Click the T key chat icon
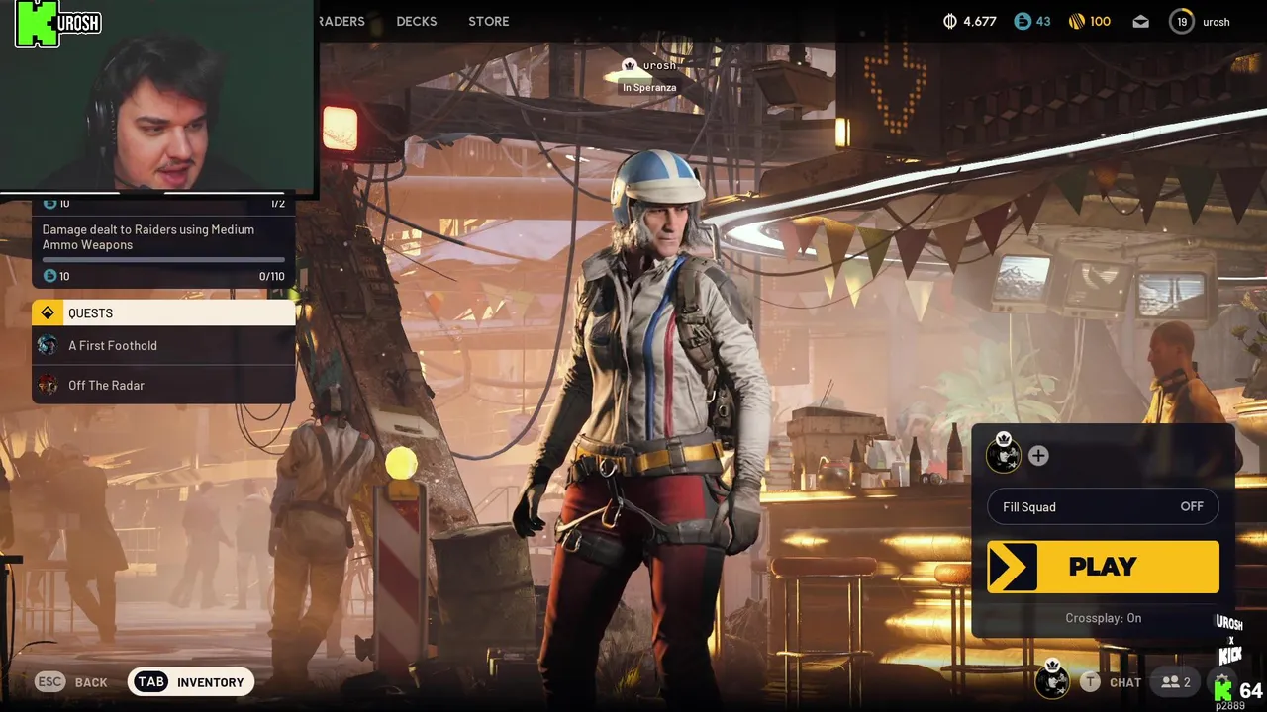Image resolution: width=1267 pixels, height=712 pixels. (1090, 682)
